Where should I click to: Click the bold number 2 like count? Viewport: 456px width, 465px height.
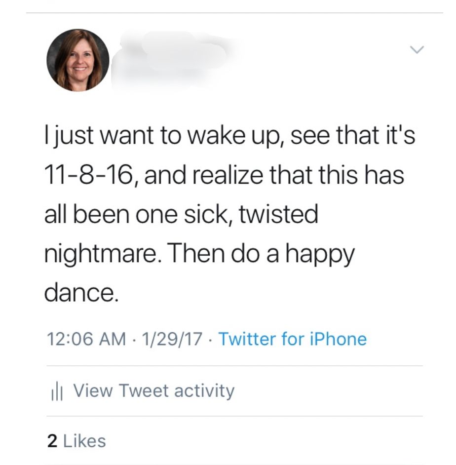[x=52, y=440]
